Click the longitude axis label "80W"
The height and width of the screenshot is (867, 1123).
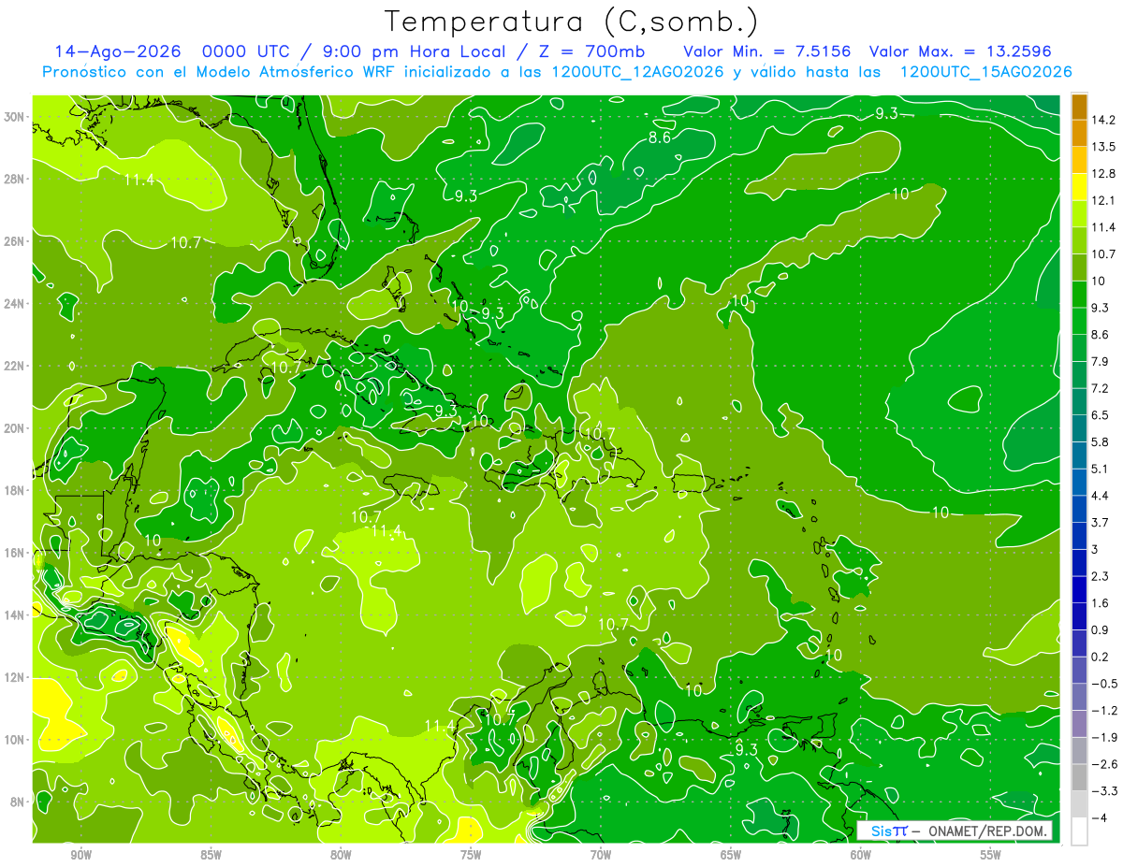click(x=341, y=855)
